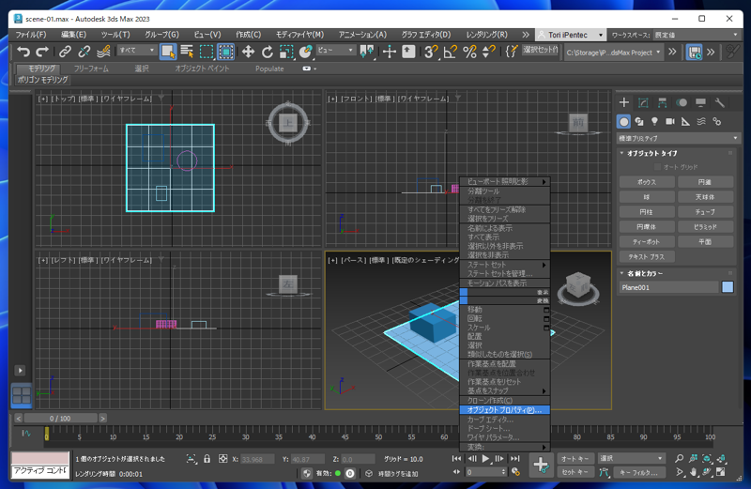
Task: Select the Cameras category icon
Action: point(670,122)
